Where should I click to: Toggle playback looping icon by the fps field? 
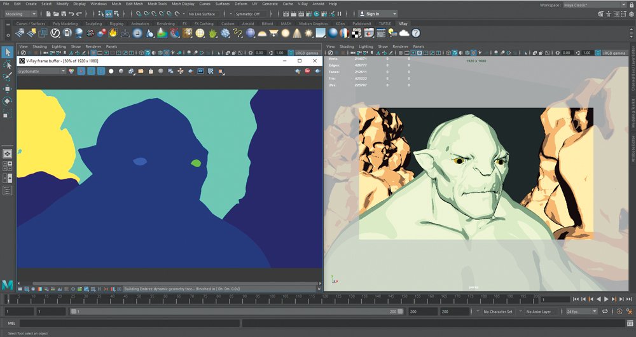click(x=605, y=312)
